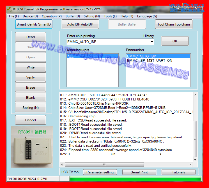Screen dimensions: 209x188
Task: Click the RT809H app icon in title bar
Action: 9,9
